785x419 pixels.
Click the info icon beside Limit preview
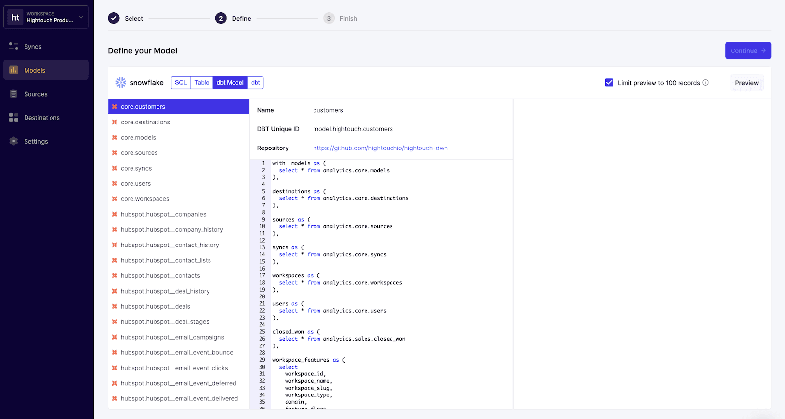[x=706, y=83]
